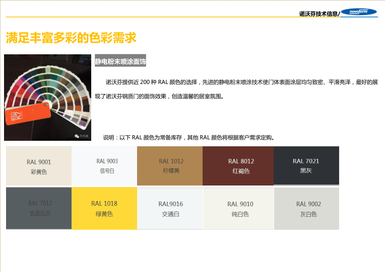The image size is (385, 272).
Task: Click the note starting with 说明：以下 RAL
Action: point(188,137)
